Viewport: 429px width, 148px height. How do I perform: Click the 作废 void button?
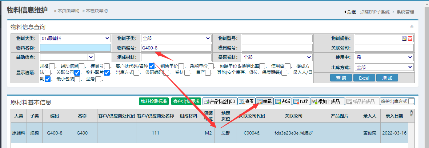tap(301, 101)
